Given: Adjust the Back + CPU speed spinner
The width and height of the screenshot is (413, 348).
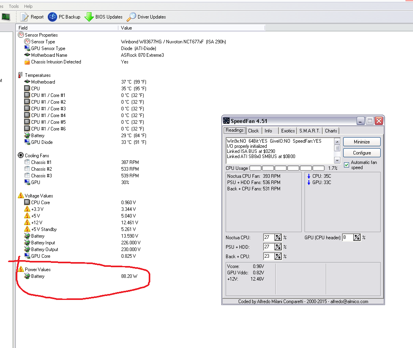Looking at the screenshot, I should pyautogui.click(x=278, y=257).
